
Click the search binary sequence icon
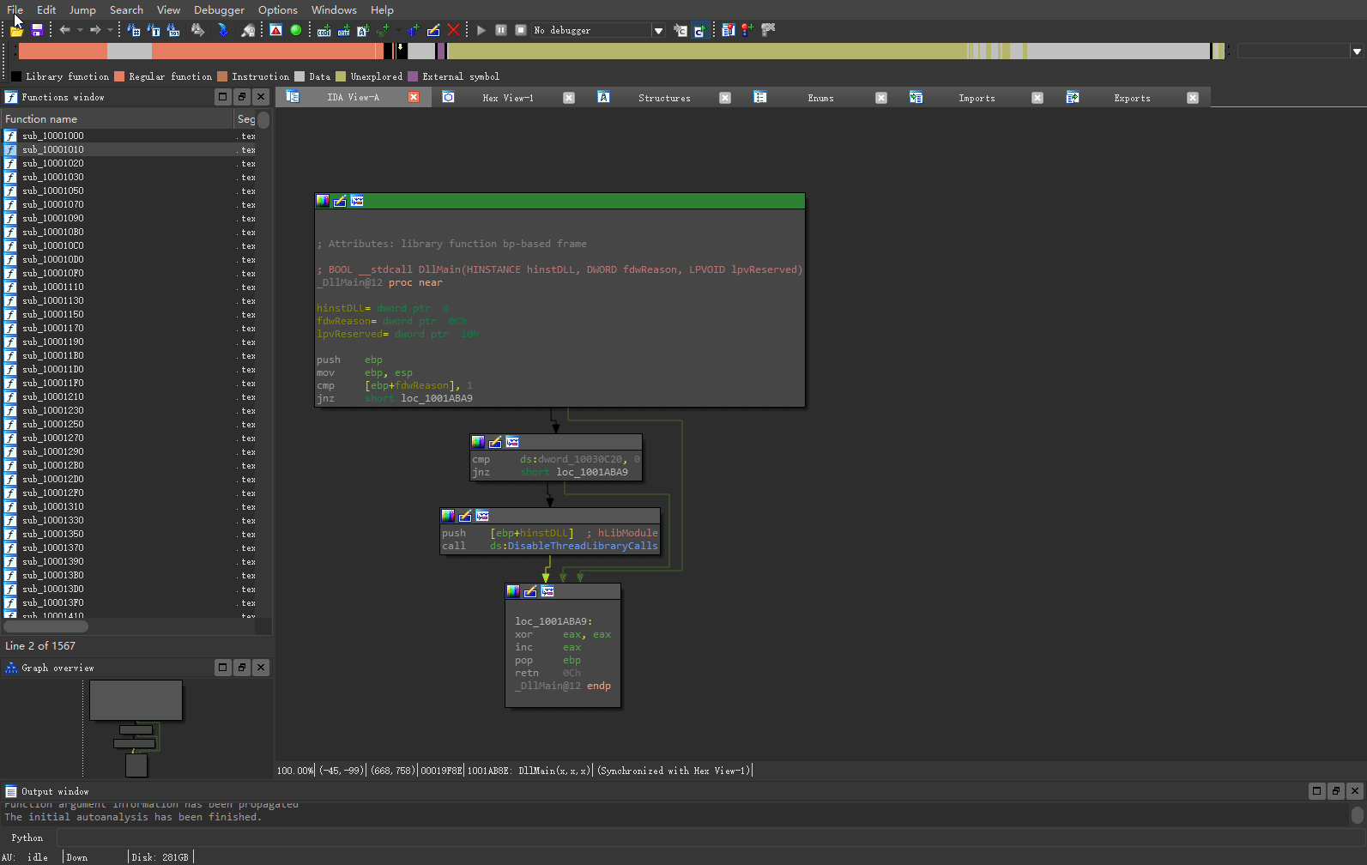[173, 30]
